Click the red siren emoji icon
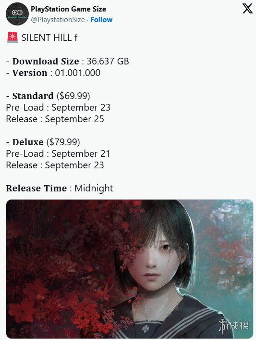256x340 pixels. [12, 38]
